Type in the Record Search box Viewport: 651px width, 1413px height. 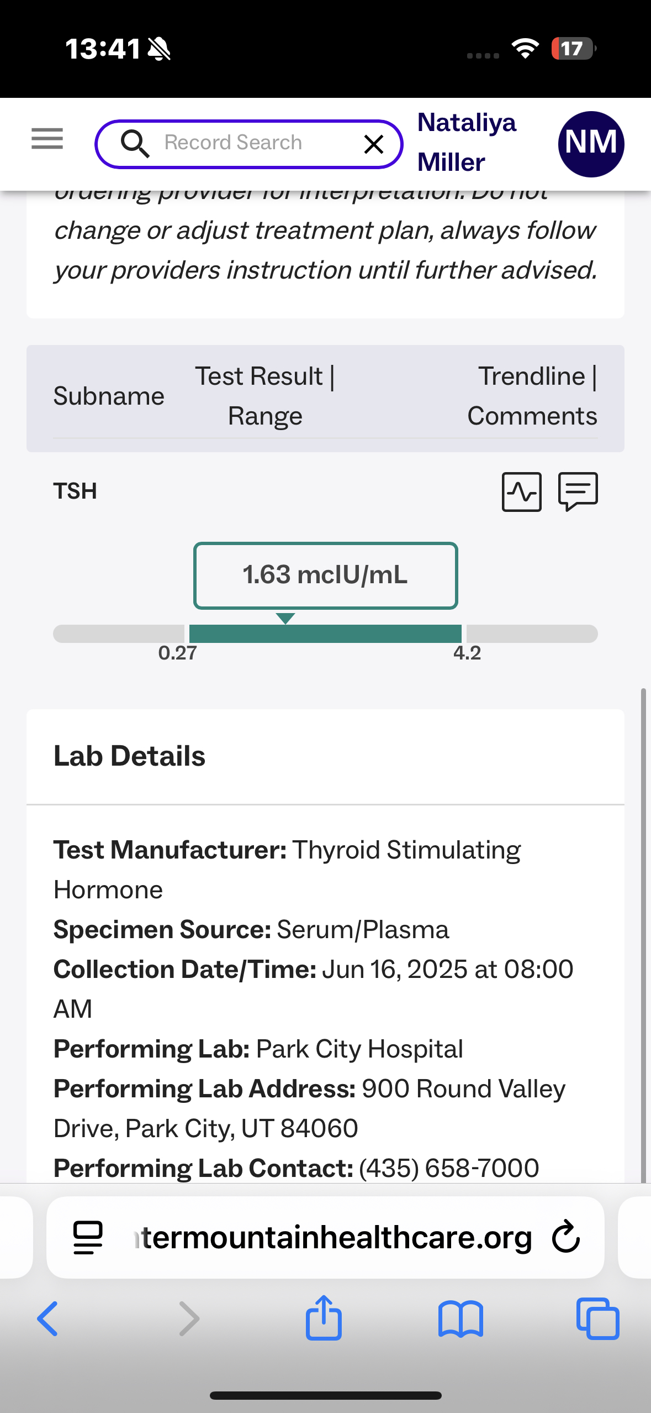coord(248,143)
